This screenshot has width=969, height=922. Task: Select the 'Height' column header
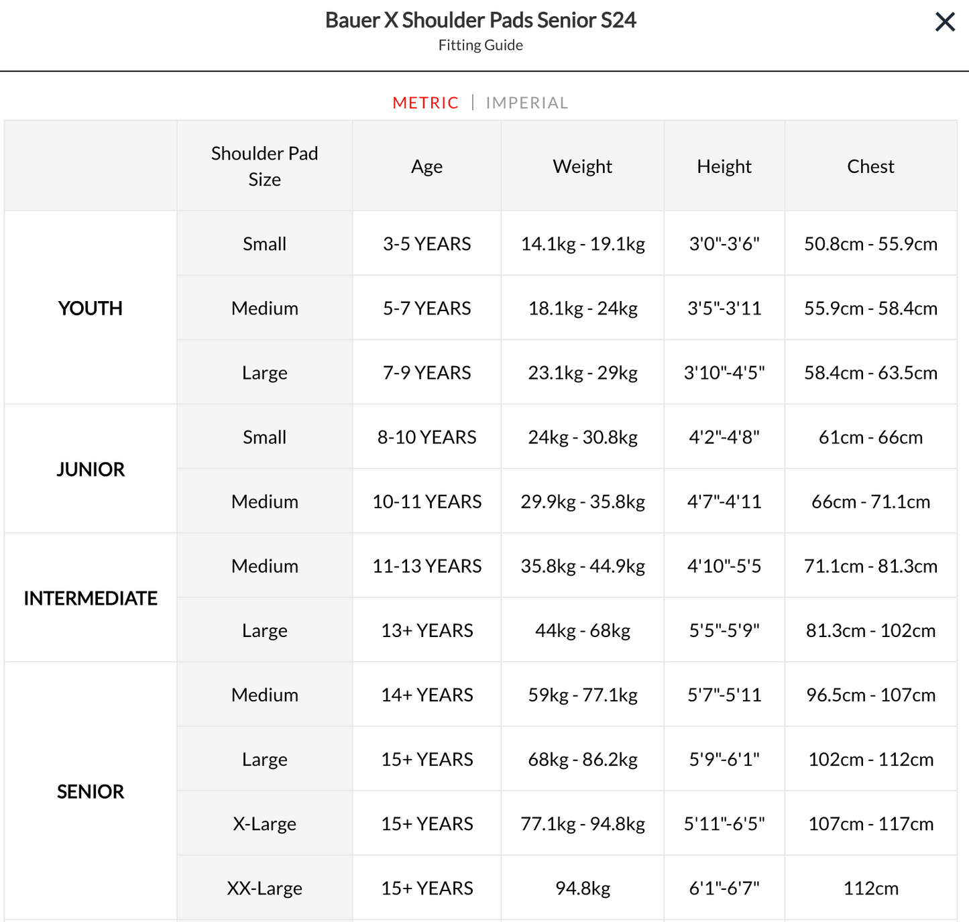click(x=724, y=166)
